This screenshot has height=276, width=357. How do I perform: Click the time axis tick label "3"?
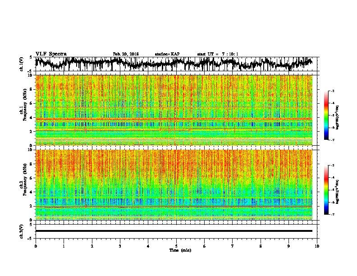120,246
